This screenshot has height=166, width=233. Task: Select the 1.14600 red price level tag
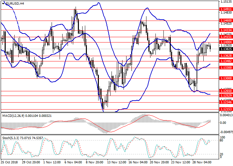[226, 21]
